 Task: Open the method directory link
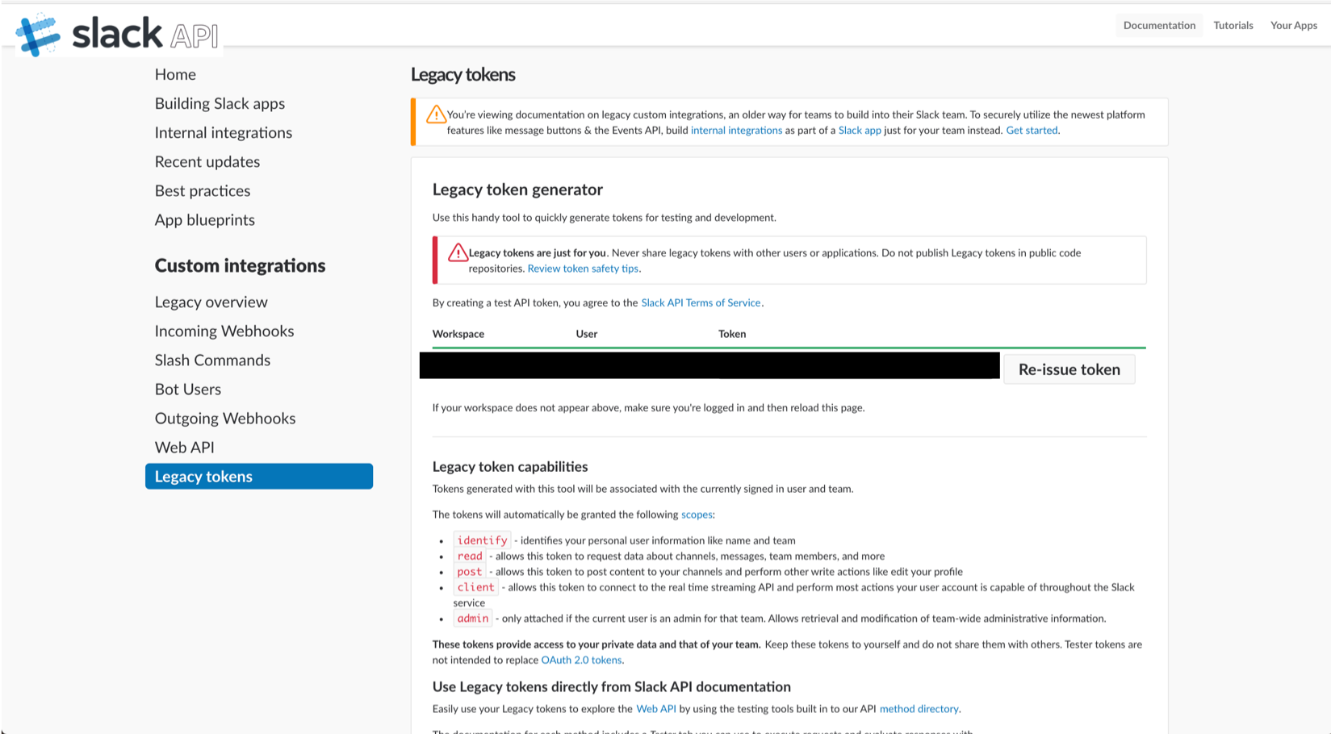(919, 709)
